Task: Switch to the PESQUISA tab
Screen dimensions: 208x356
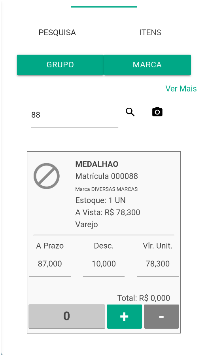Action: coord(57,32)
